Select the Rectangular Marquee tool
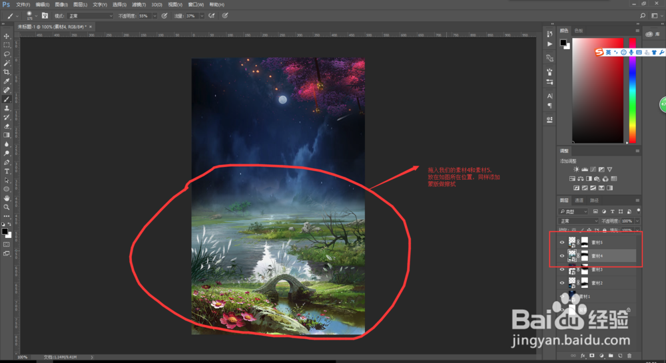The width and height of the screenshot is (666, 363). pos(7,45)
